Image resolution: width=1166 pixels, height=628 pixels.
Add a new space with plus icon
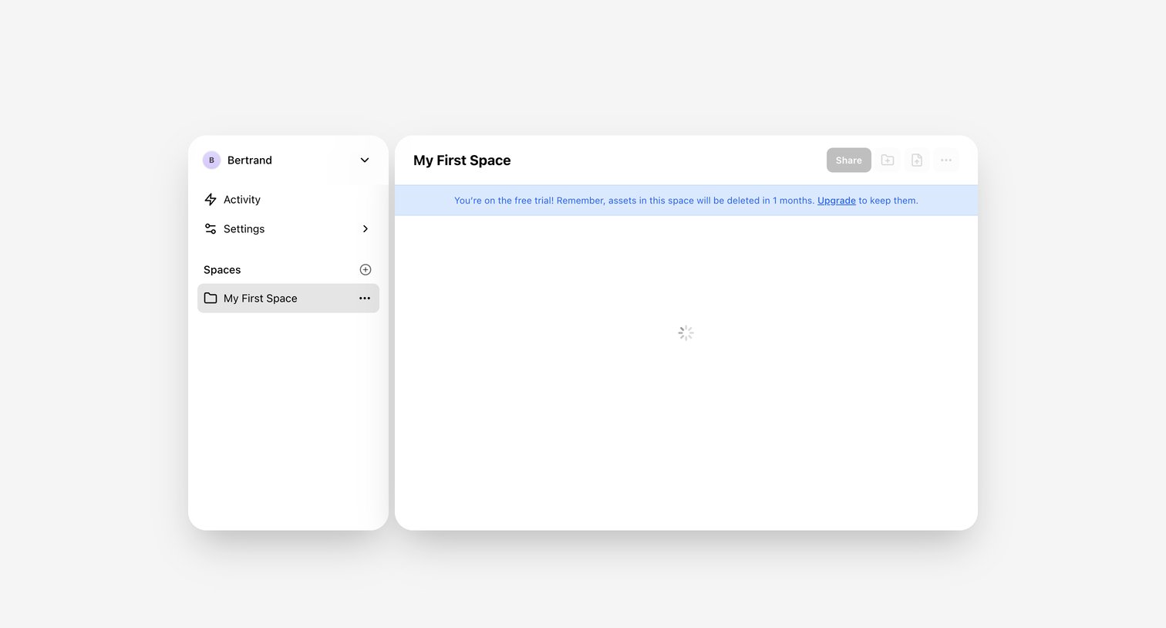[366, 270]
